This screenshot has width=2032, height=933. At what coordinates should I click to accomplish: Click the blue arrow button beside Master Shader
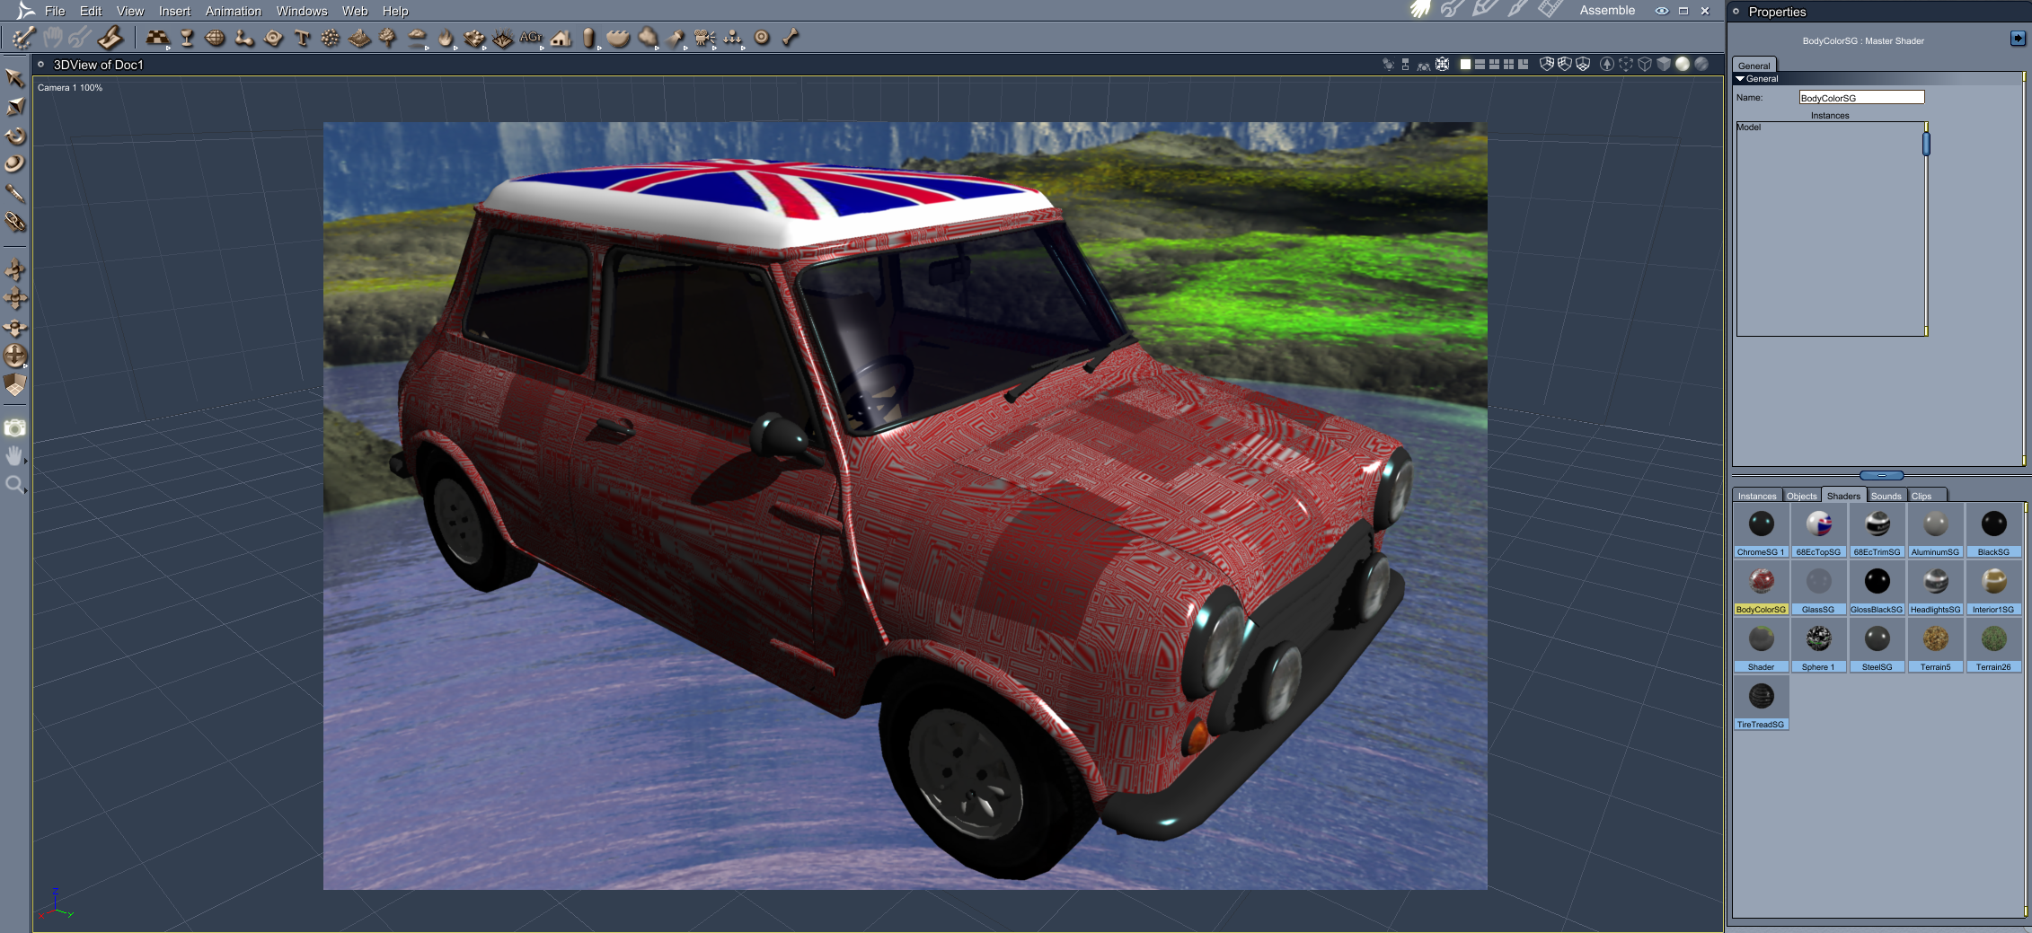tap(2018, 39)
